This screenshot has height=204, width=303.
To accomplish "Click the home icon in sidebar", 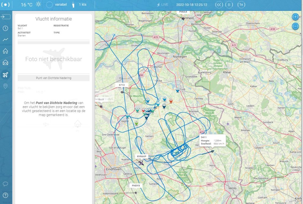I will point(5,51).
